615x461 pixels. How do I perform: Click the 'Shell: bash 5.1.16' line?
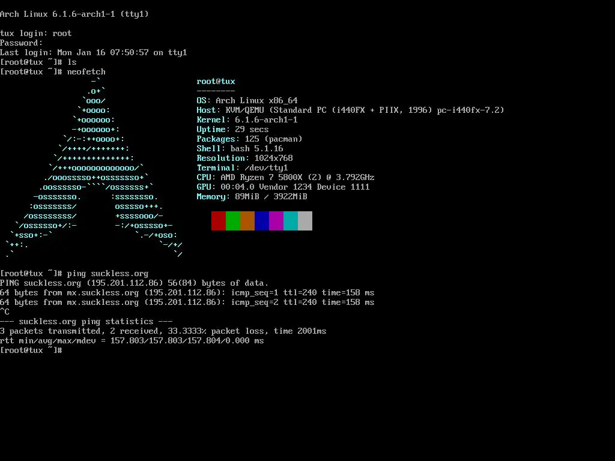click(240, 149)
